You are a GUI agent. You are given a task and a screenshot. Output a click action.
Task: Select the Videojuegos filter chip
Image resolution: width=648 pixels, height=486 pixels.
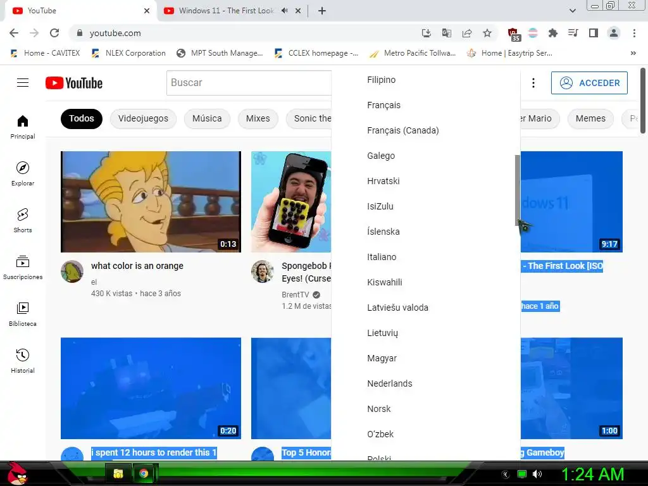coord(143,118)
